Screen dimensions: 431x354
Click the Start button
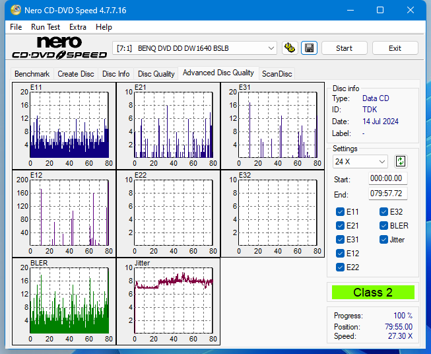click(x=344, y=48)
